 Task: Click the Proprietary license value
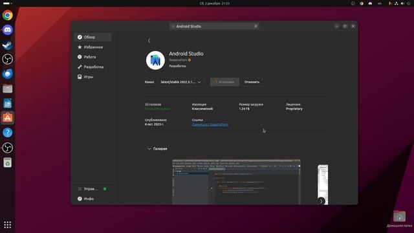pos(294,109)
